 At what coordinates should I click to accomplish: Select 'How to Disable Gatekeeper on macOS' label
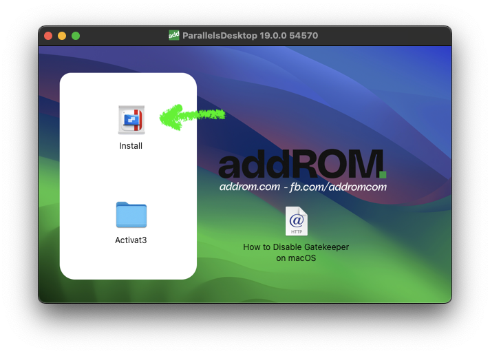tap(296, 252)
